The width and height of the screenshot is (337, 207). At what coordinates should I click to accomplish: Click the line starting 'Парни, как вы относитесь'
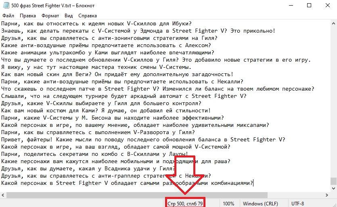point(96,24)
